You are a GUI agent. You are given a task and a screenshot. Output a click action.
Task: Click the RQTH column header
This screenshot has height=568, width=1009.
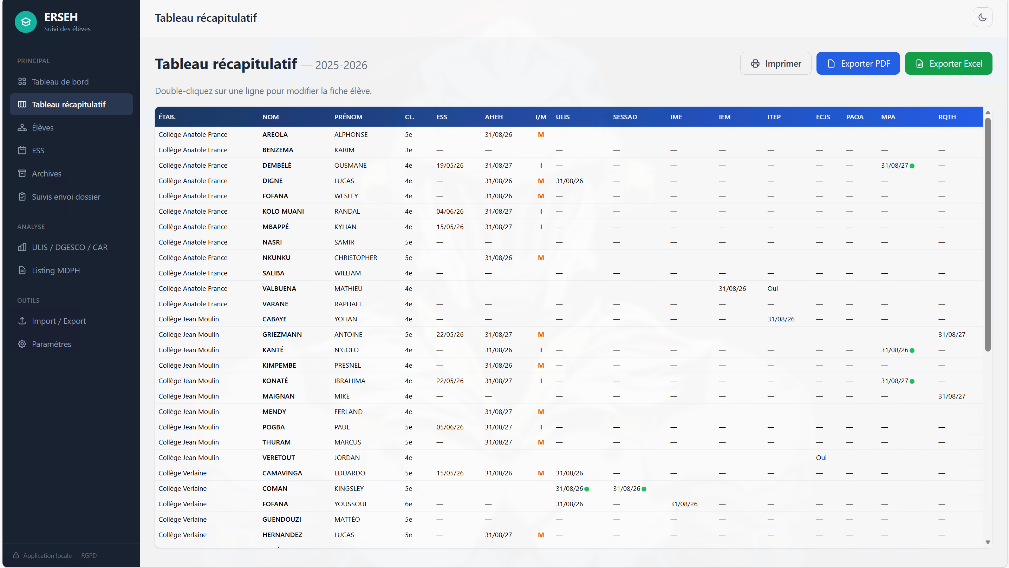point(946,117)
